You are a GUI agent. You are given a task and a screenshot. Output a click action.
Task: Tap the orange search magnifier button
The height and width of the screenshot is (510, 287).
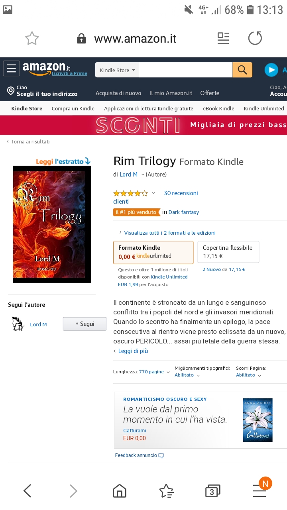tap(242, 70)
